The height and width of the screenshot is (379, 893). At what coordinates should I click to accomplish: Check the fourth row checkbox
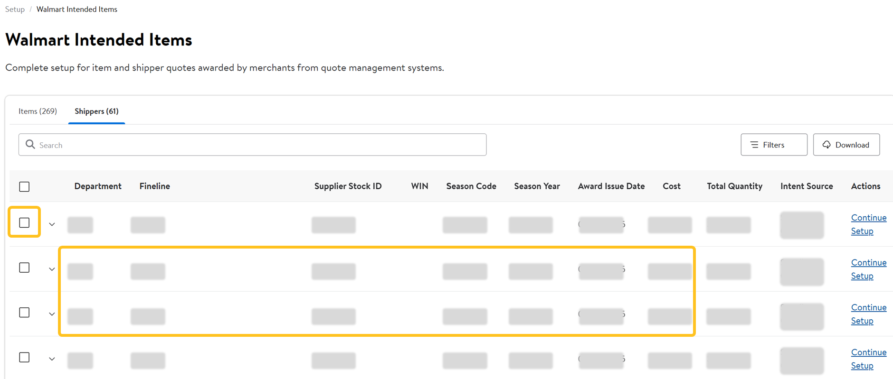coord(24,357)
